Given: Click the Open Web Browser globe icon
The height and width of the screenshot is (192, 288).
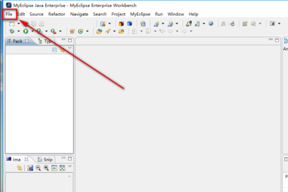Looking at the screenshot, I should pos(211,24).
